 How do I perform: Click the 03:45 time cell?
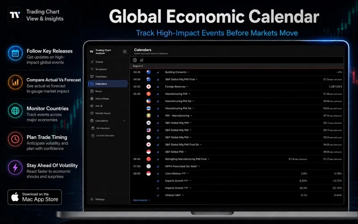[137, 72]
